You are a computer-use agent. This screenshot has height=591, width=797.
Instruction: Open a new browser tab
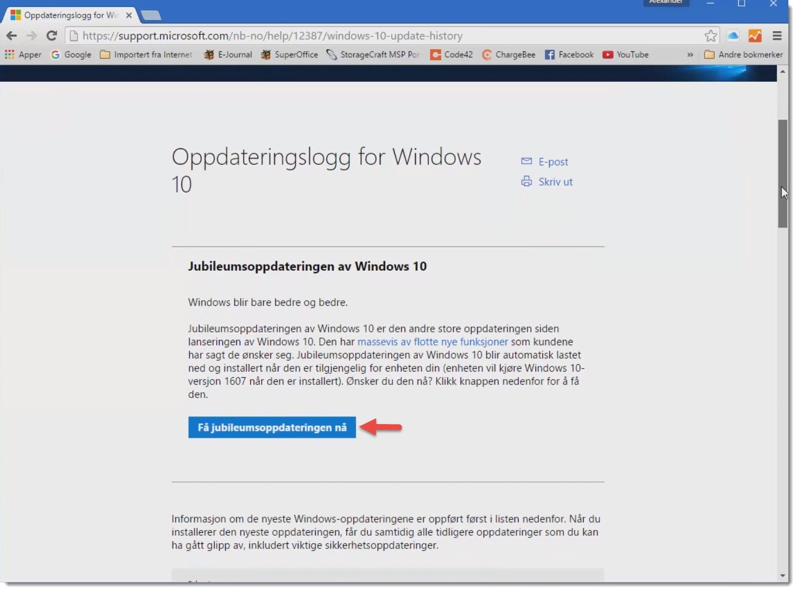151,16
